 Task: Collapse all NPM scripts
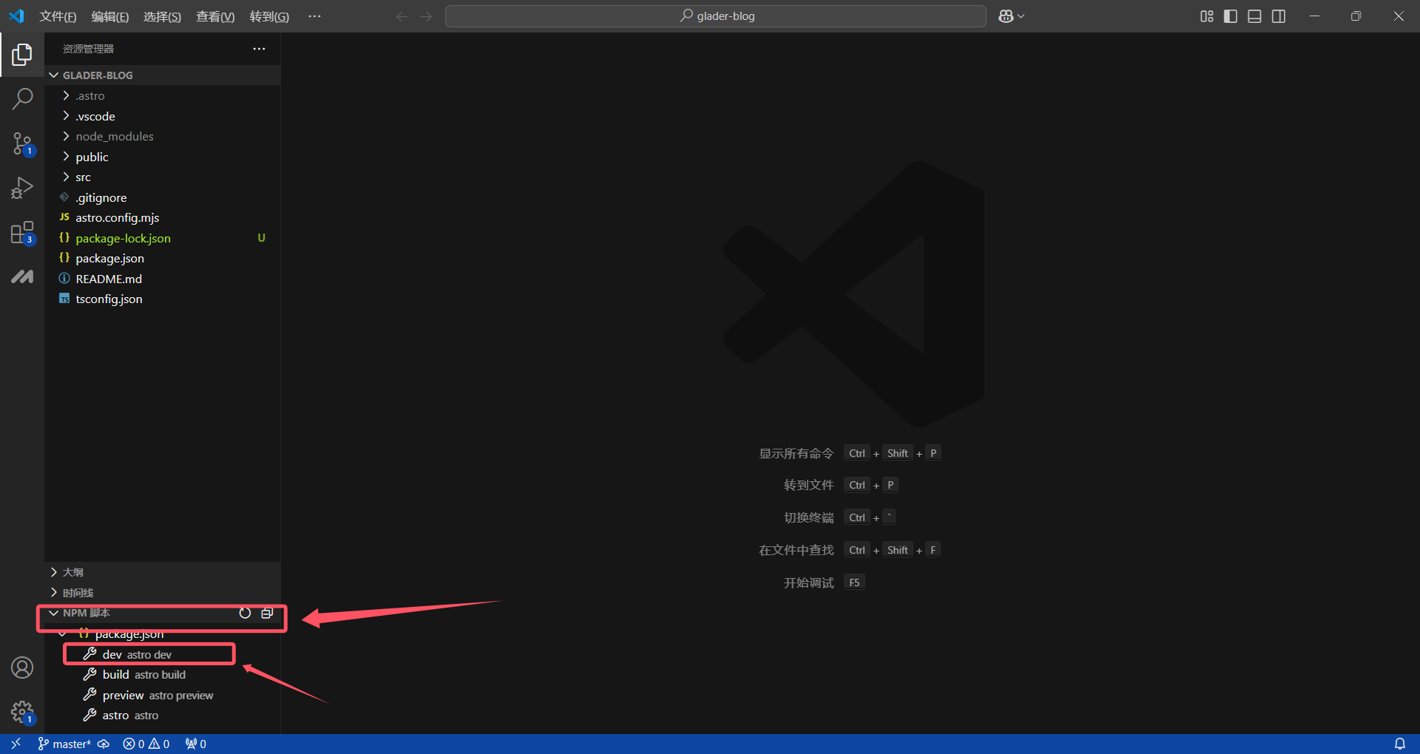tap(267, 613)
